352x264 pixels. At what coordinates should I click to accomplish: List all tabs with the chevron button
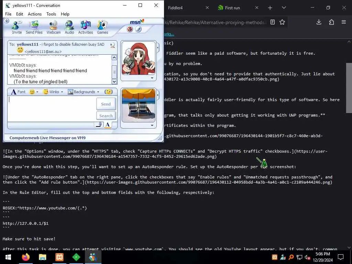[284, 8]
